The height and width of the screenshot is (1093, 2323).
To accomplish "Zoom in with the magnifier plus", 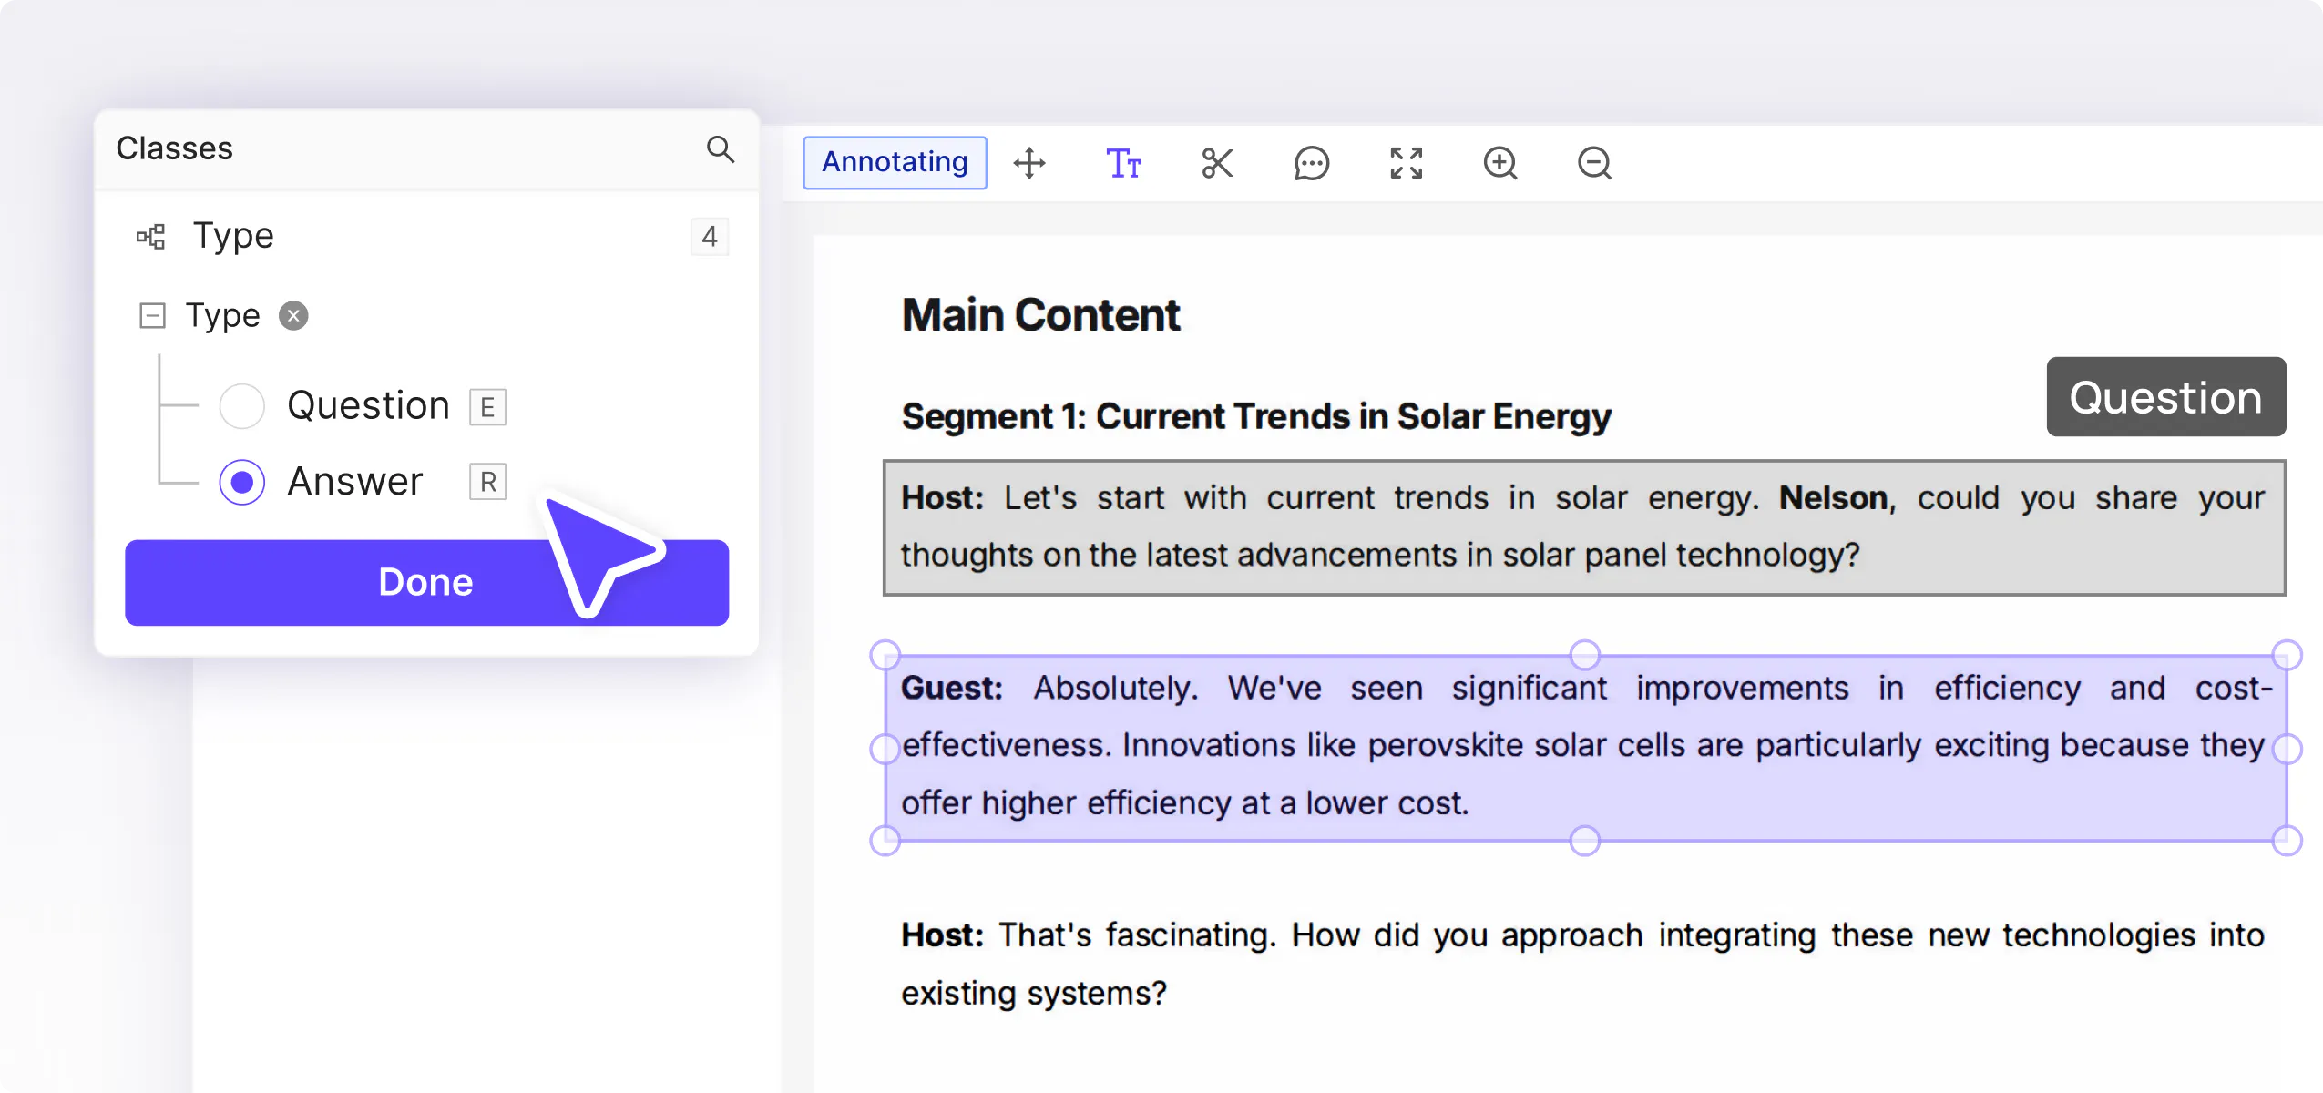I will tap(1499, 163).
